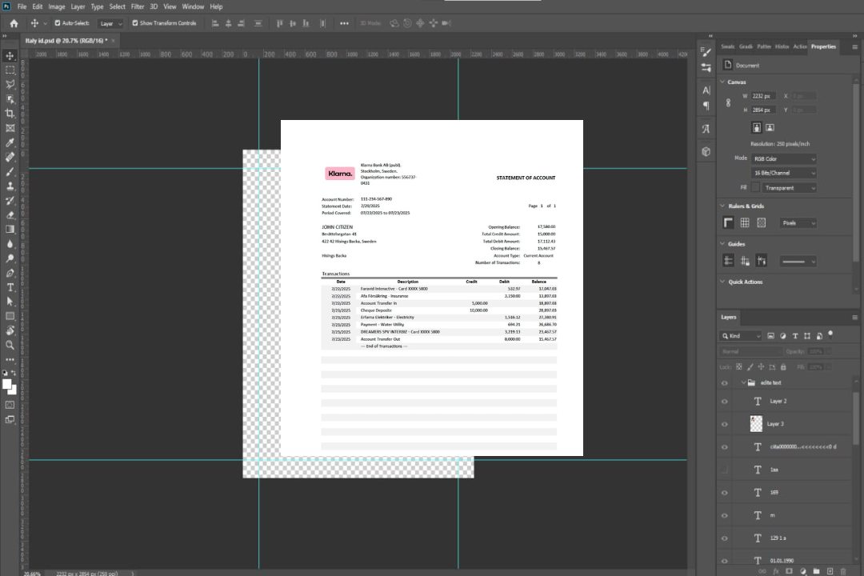Open the Auto-Select Layer dropdown

click(x=110, y=24)
